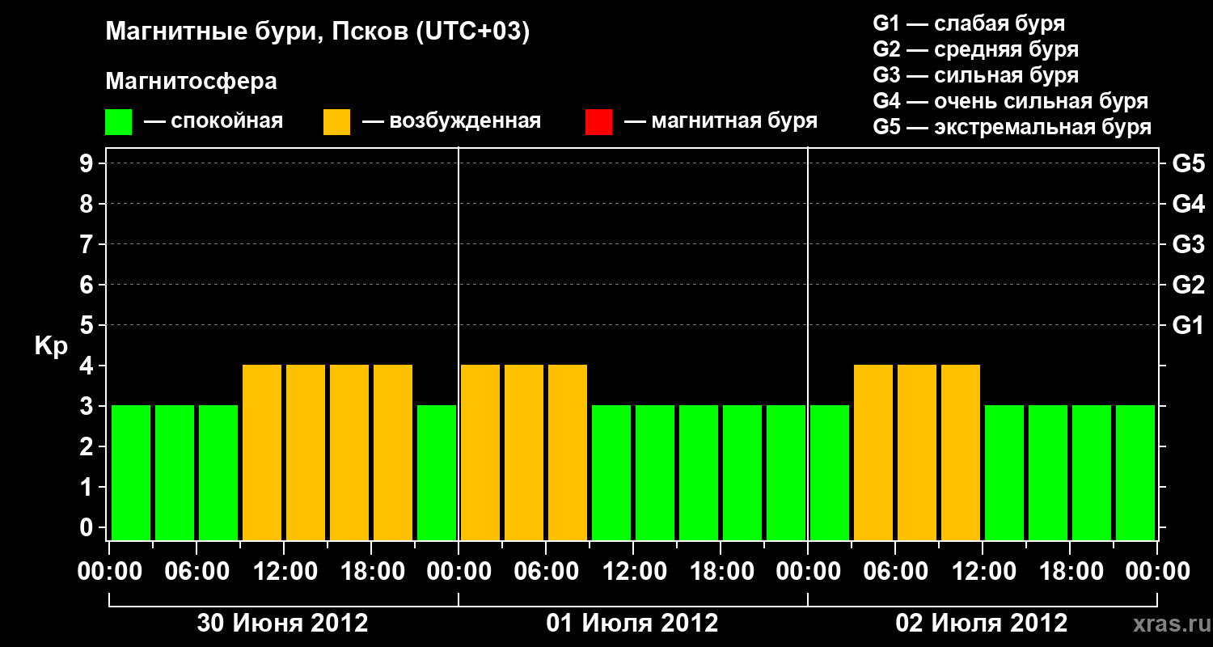
Task: Click the green 09:00–12:00 bar on 01 Июля
Action: [x=611, y=472]
